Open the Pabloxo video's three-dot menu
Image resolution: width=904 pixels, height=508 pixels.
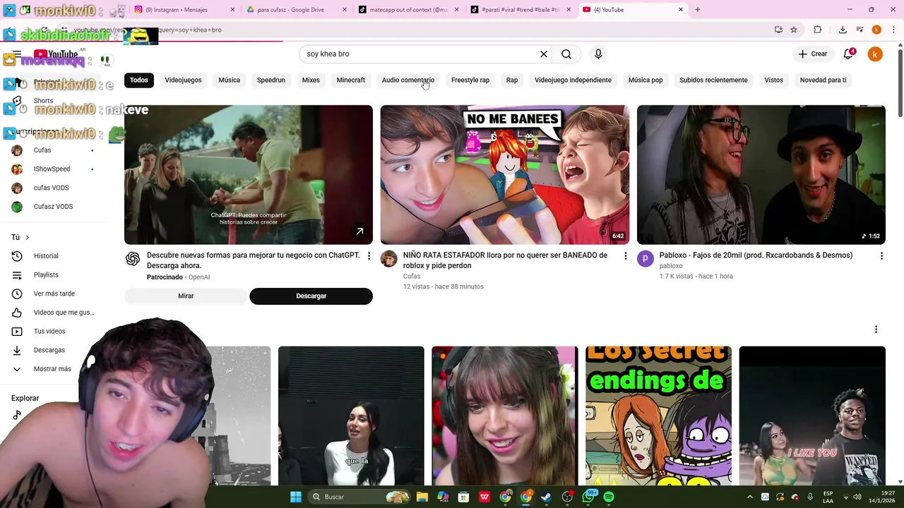coord(881,255)
